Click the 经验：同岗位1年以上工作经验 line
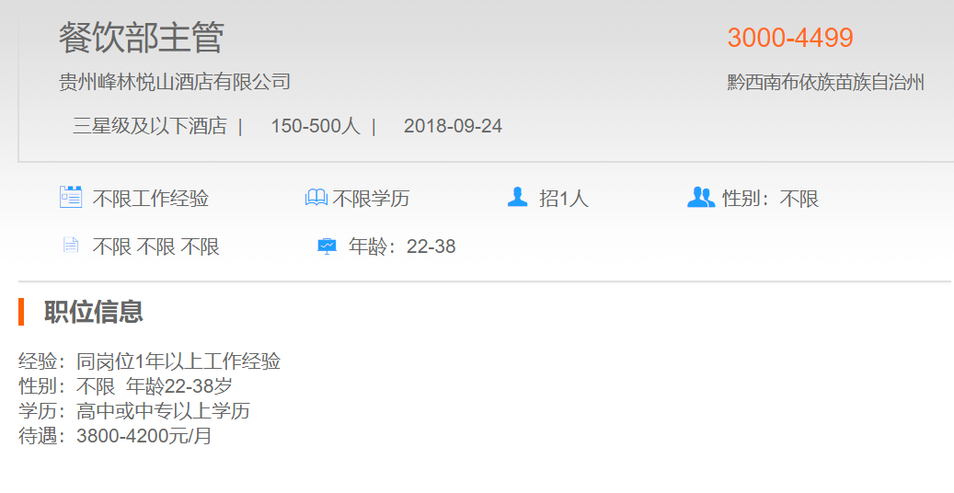This screenshot has height=493, width=954. [x=150, y=361]
